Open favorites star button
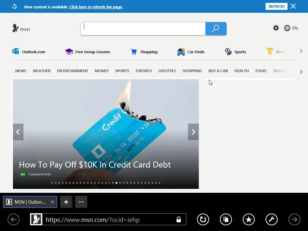Image resolution: width=308 pixels, height=231 pixels. point(249,219)
